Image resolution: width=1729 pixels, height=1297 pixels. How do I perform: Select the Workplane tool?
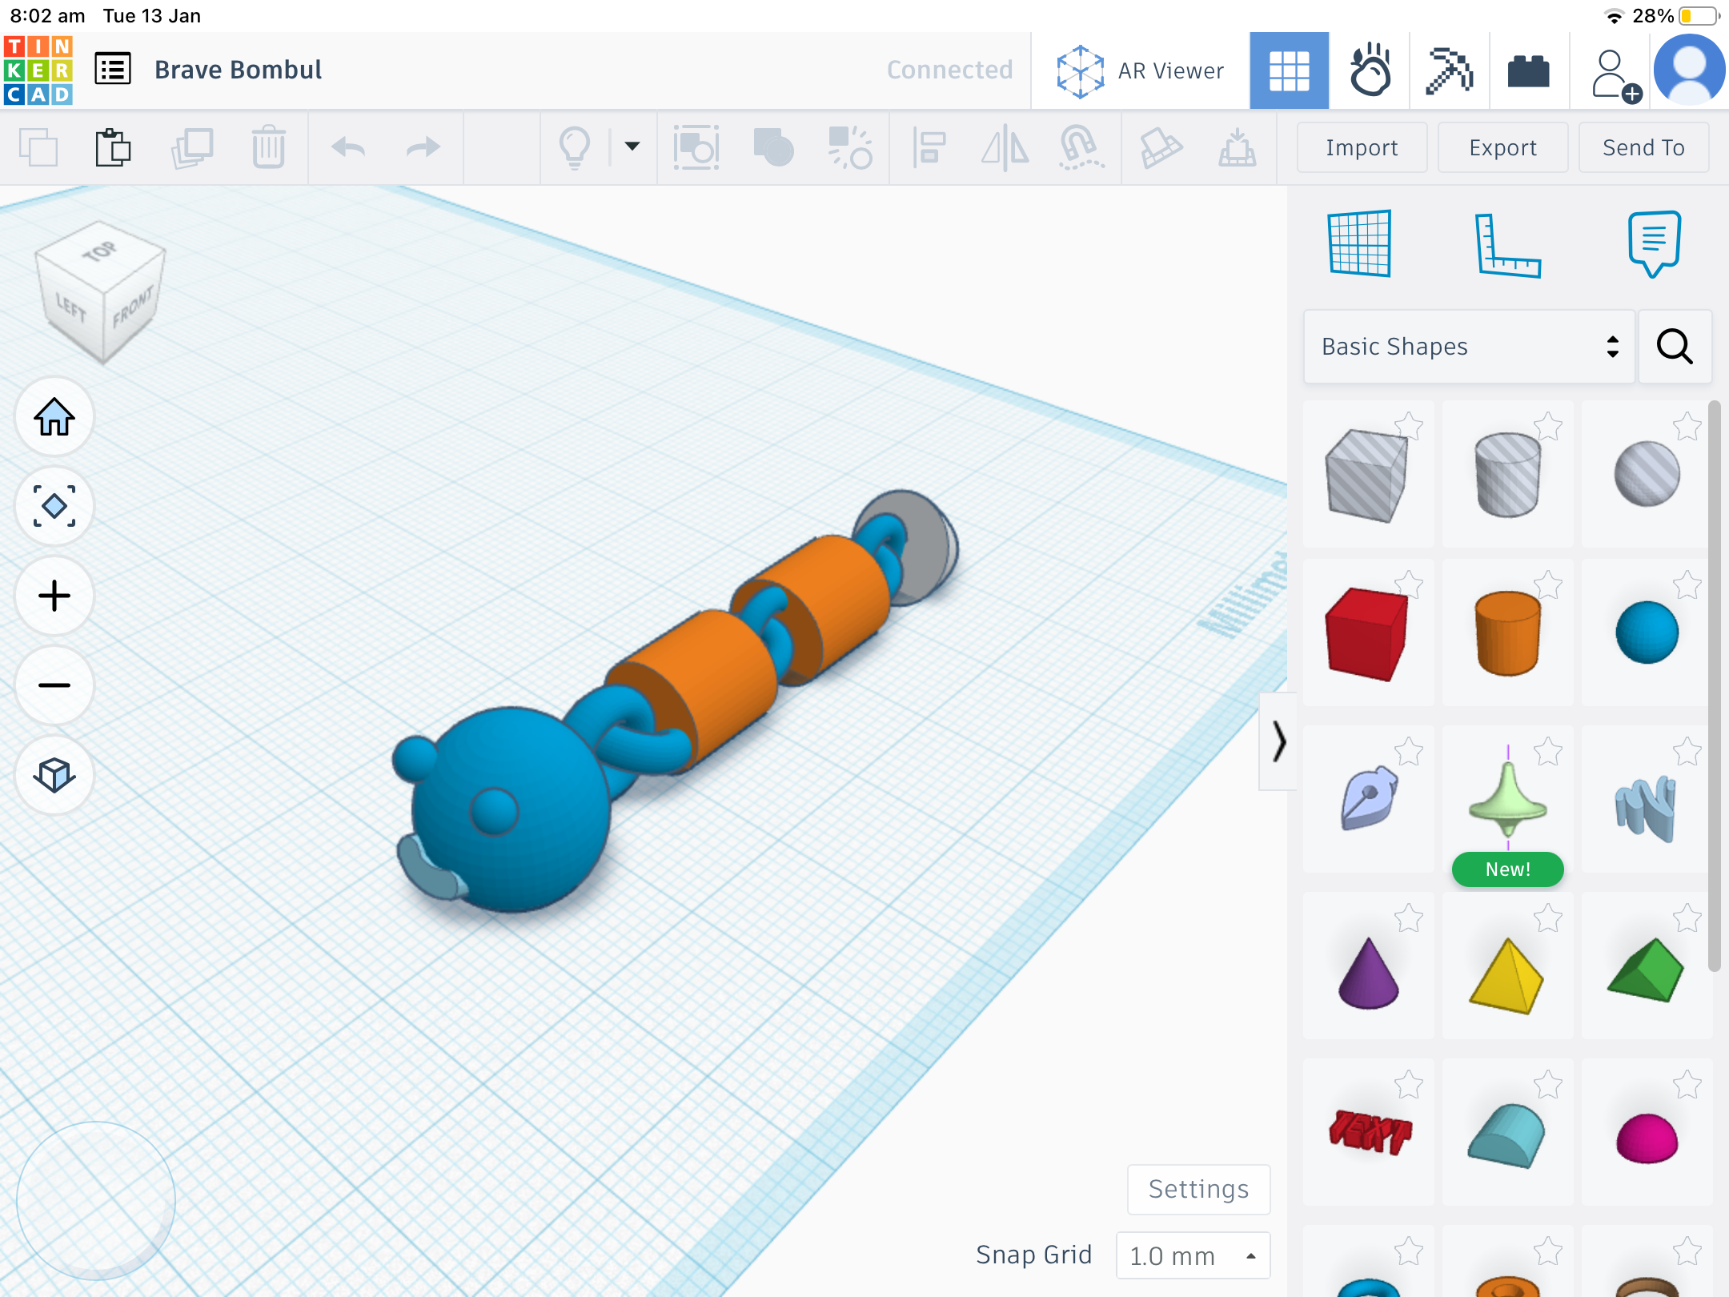(1359, 243)
